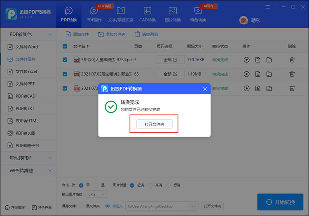Open page selection 全部 for 5-page file

tap(171, 60)
